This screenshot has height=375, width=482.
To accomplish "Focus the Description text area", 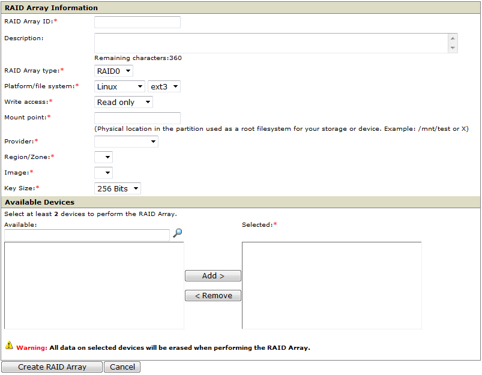I will (271, 43).
